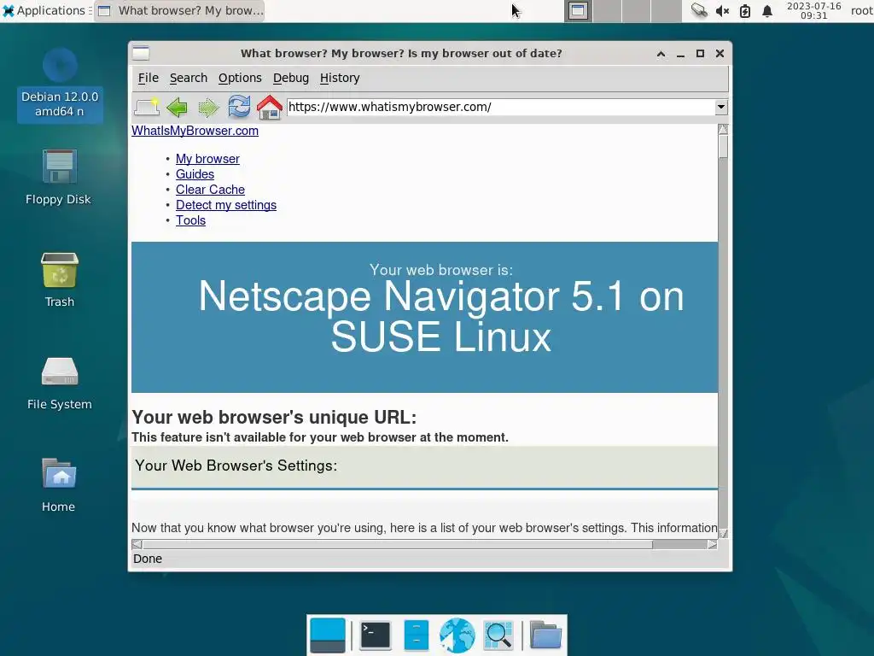Click the vertical scrollbar thumb
Screen dimensions: 874x656
click(723, 147)
